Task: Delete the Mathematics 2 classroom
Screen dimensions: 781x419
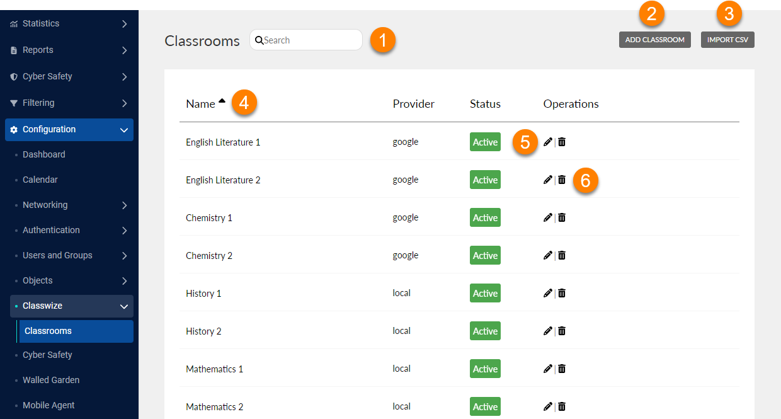Action: [x=562, y=407]
